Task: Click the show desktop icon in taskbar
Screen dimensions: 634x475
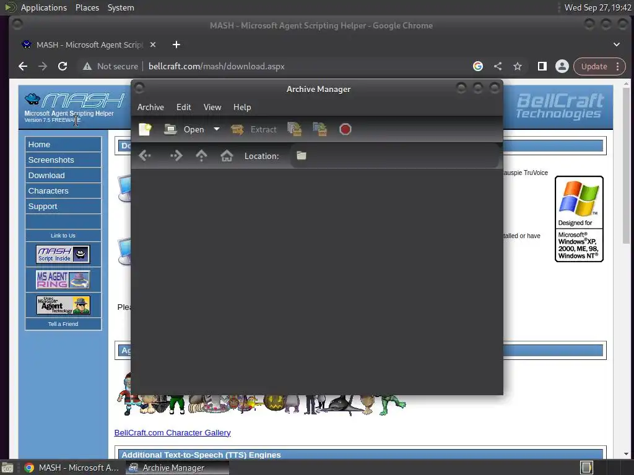Action: coord(7,468)
